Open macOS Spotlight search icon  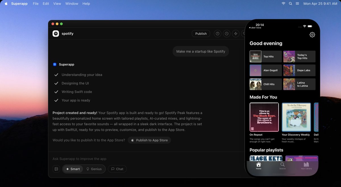click(x=290, y=4)
